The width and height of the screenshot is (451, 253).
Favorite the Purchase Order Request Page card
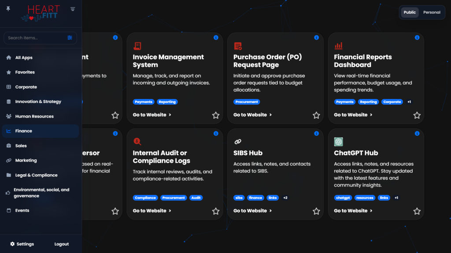(x=316, y=115)
